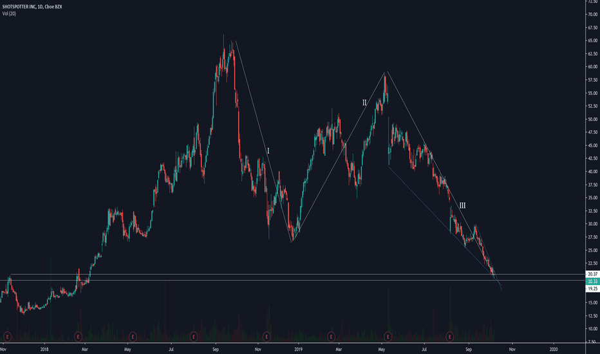This screenshot has width=600, height=354.
Task: Open the earnings marker just before Mar 2018
Action: 78,337
